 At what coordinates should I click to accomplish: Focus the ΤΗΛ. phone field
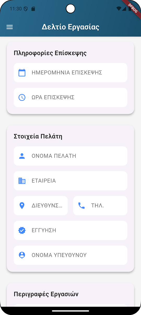(x=100, y=206)
